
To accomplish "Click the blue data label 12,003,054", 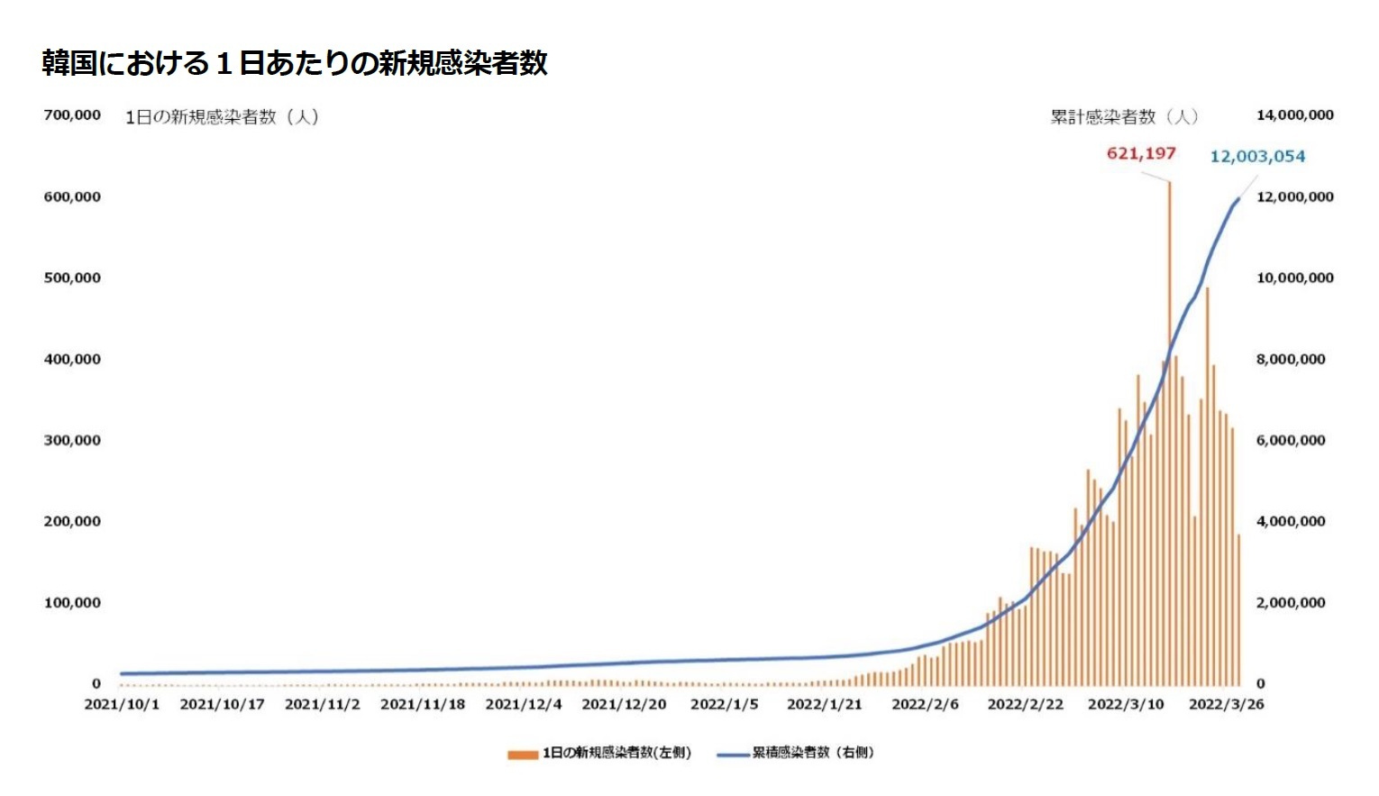I will click(x=1256, y=157).
